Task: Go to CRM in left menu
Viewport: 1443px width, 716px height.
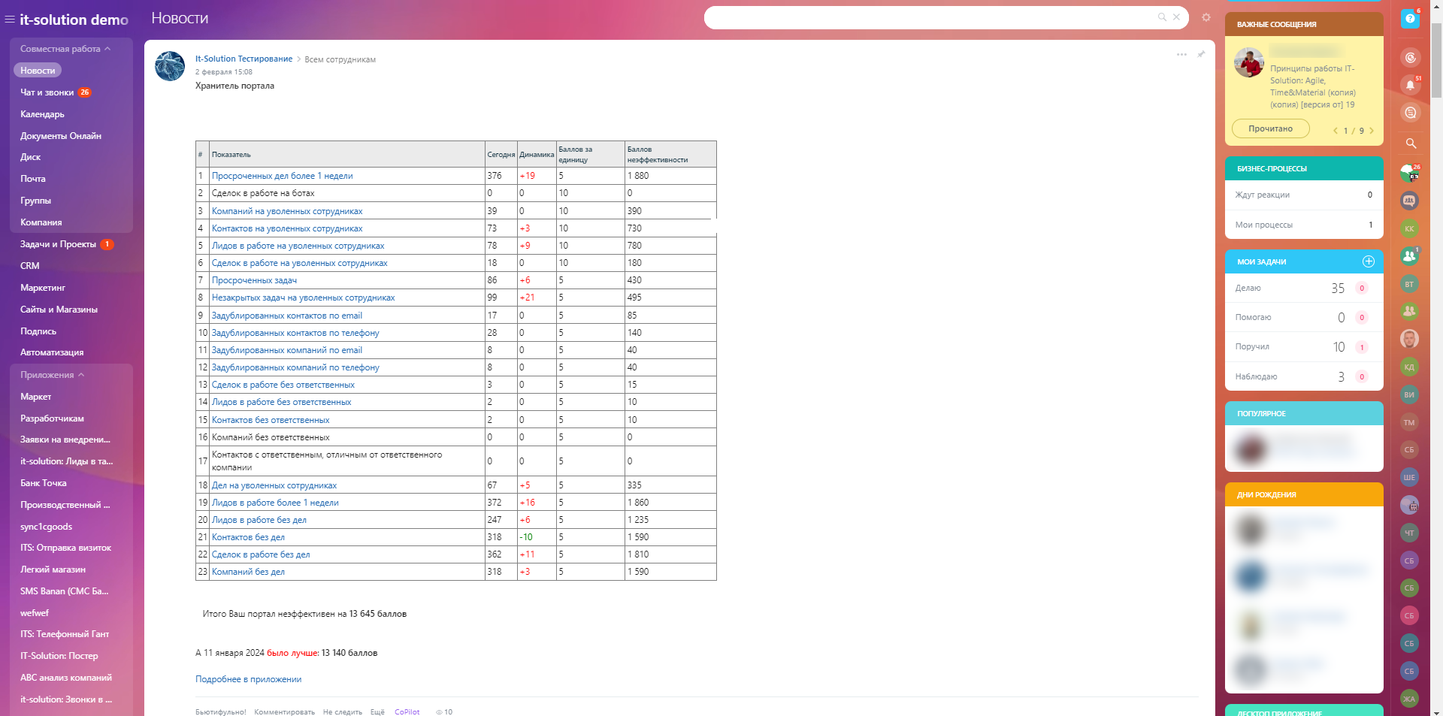Action: point(30,266)
